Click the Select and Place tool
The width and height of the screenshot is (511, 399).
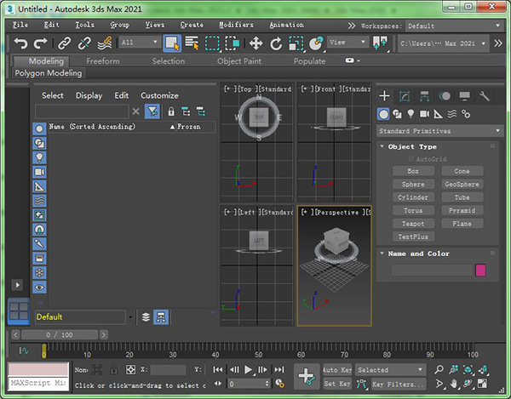[316, 43]
